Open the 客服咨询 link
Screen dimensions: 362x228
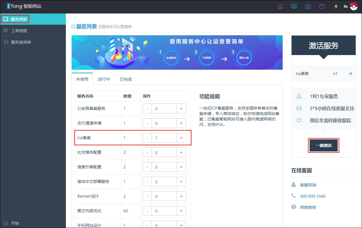(x=308, y=185)
